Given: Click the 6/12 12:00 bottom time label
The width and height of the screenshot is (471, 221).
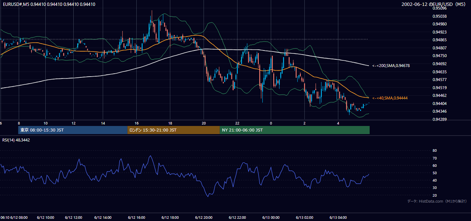Looking at the screenshot, I should point(73,218).
